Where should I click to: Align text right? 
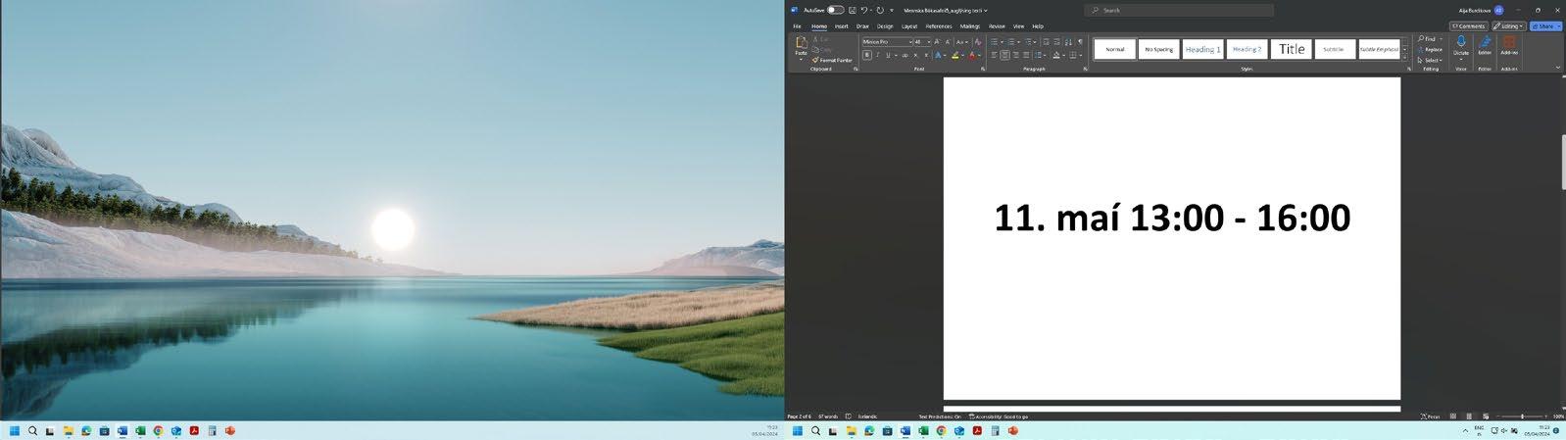[1015, 55]
